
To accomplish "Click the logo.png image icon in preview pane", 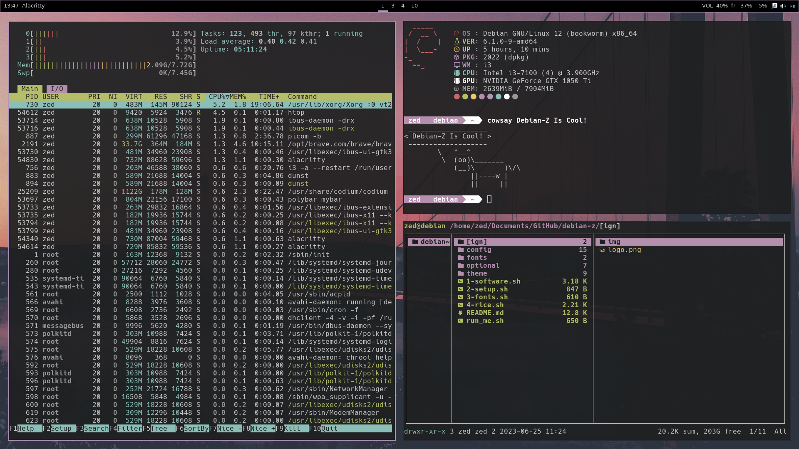I will (603, 250).
